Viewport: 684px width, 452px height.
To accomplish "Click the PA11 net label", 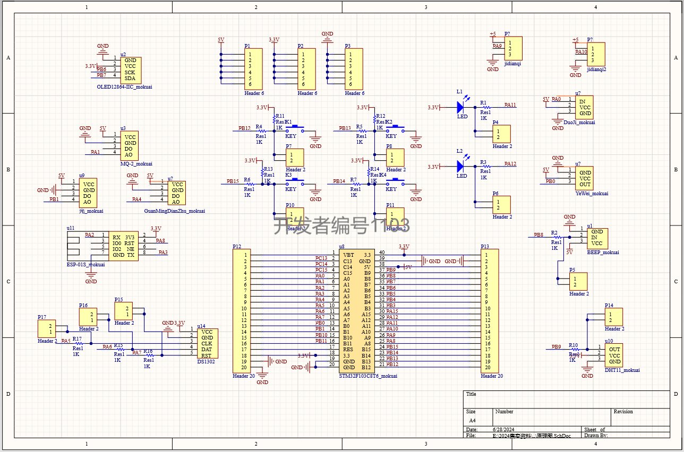I will coord(510,105).
